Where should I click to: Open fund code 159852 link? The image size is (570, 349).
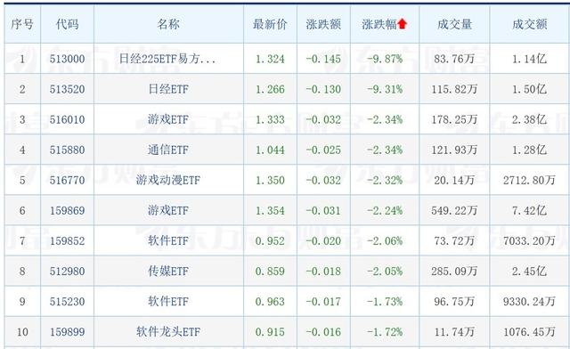click(68, 240)
